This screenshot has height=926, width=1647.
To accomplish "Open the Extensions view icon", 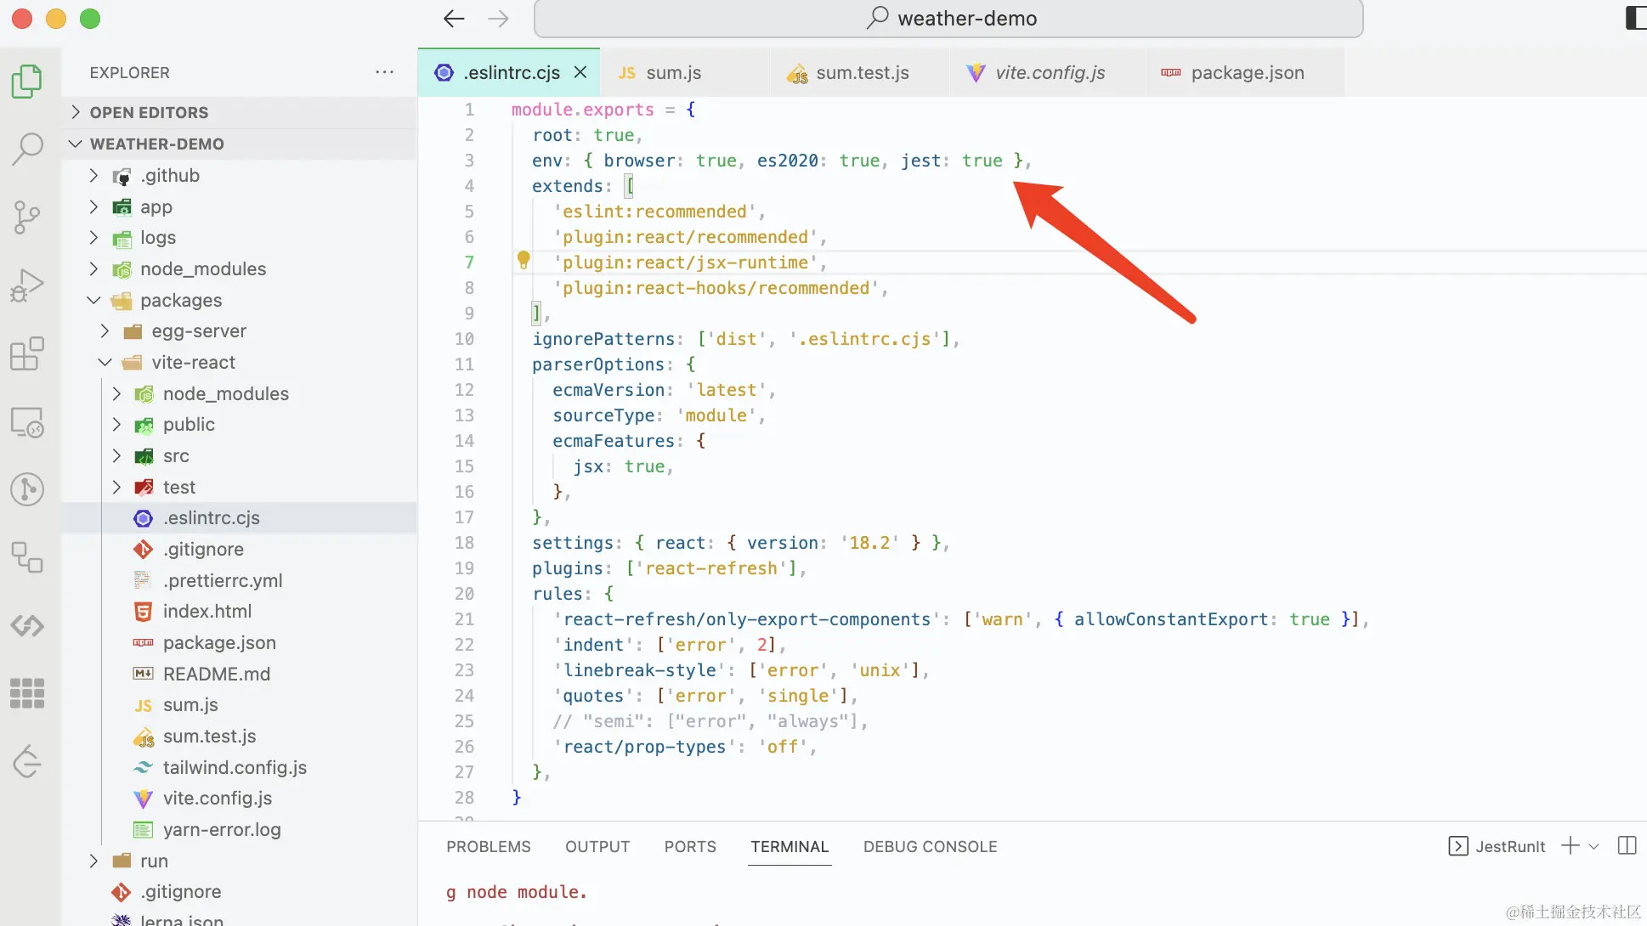I will pyautogui.click(x=27, y=353).
